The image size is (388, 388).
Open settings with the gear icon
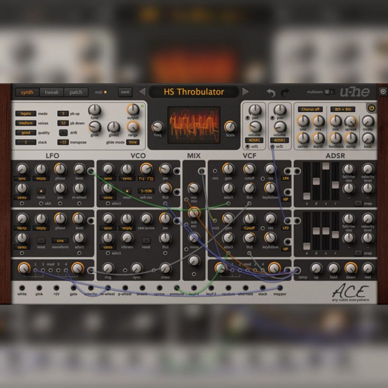coord(383,92)
